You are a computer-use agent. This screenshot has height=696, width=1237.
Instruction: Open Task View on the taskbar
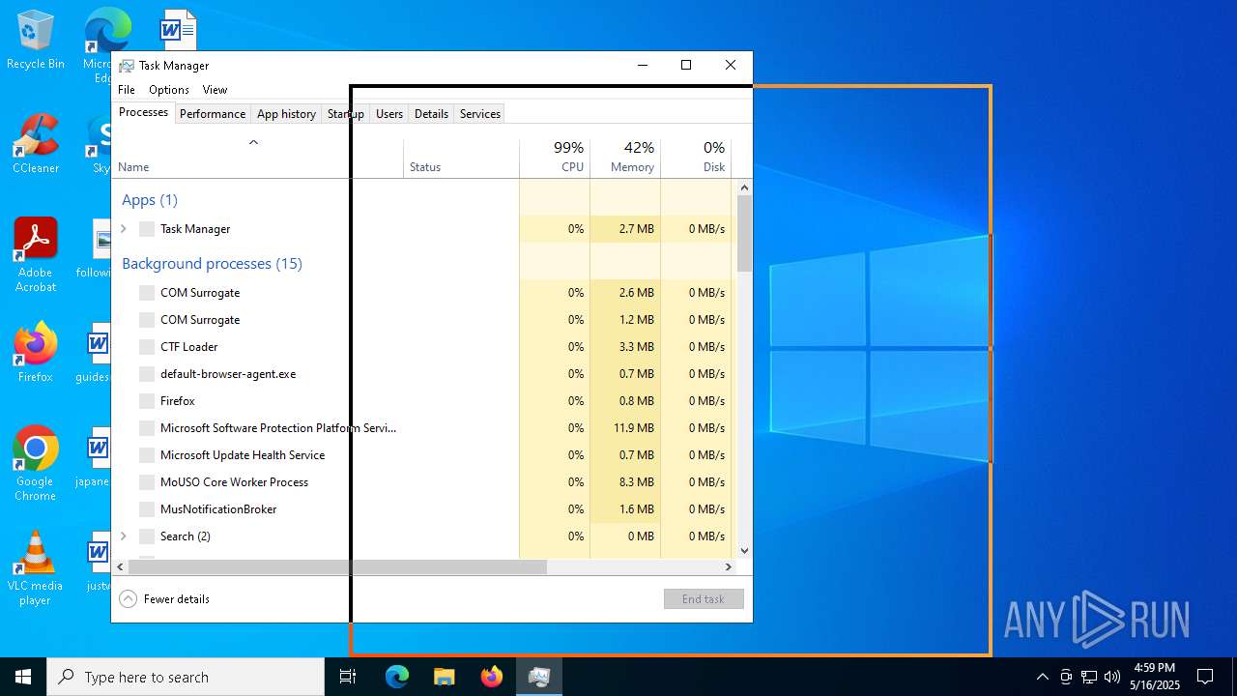pos(348,677)
